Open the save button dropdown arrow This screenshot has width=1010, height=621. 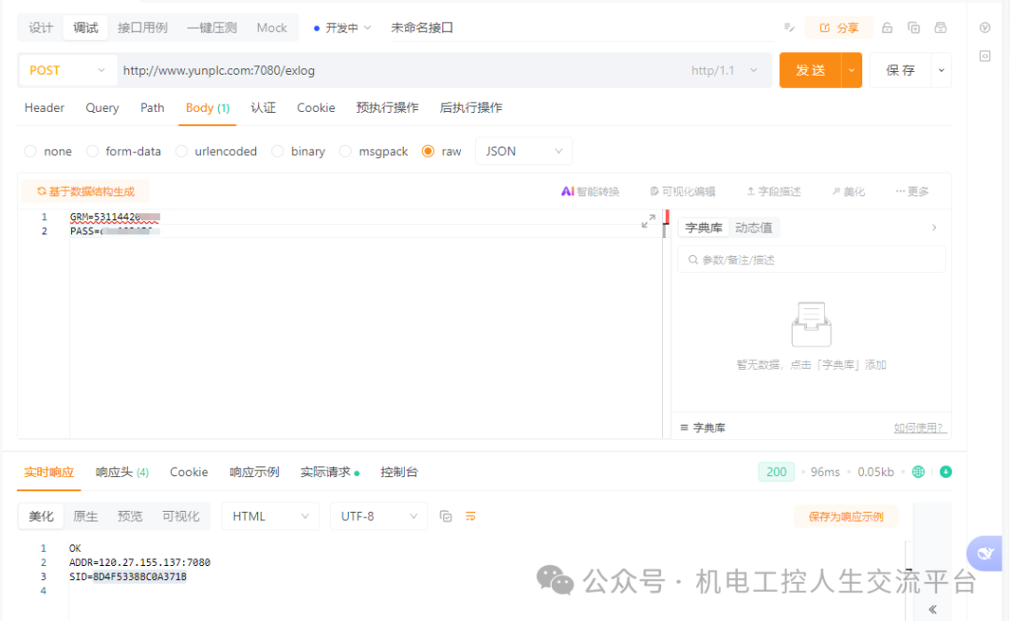(x=941, y=70)
